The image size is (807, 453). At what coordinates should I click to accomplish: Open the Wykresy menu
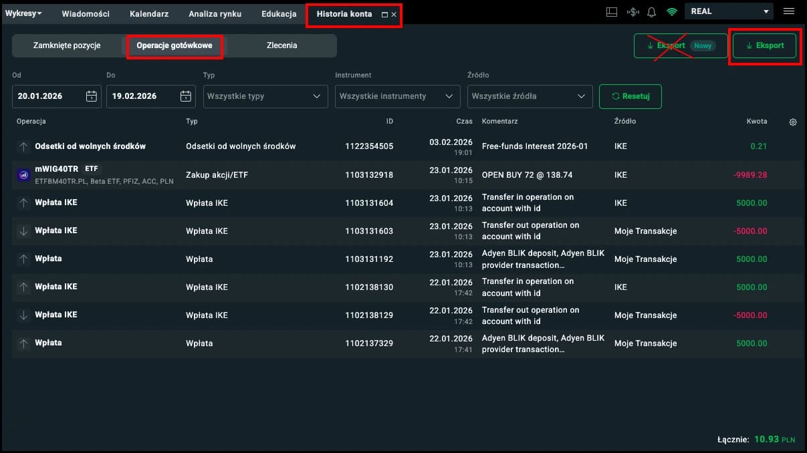[23, 13]
